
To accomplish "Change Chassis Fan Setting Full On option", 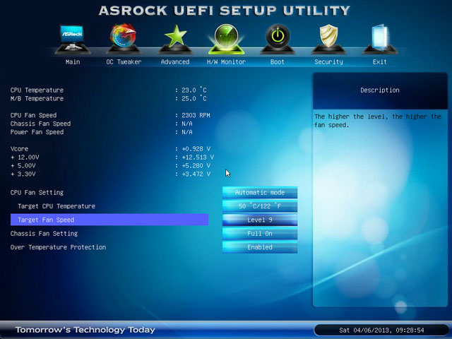I will [260, 234].
